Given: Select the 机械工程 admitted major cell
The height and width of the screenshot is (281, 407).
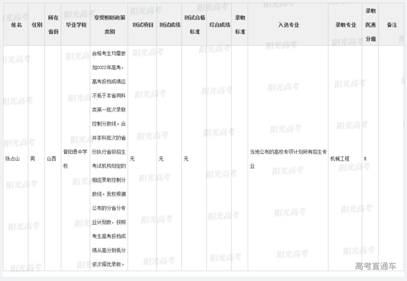Looking at the screenshot, I should click(x=340, y=159).
